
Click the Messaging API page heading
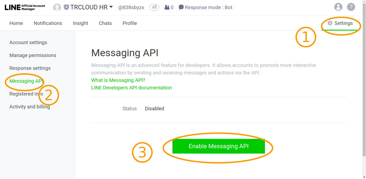click(x=125, y=53)
